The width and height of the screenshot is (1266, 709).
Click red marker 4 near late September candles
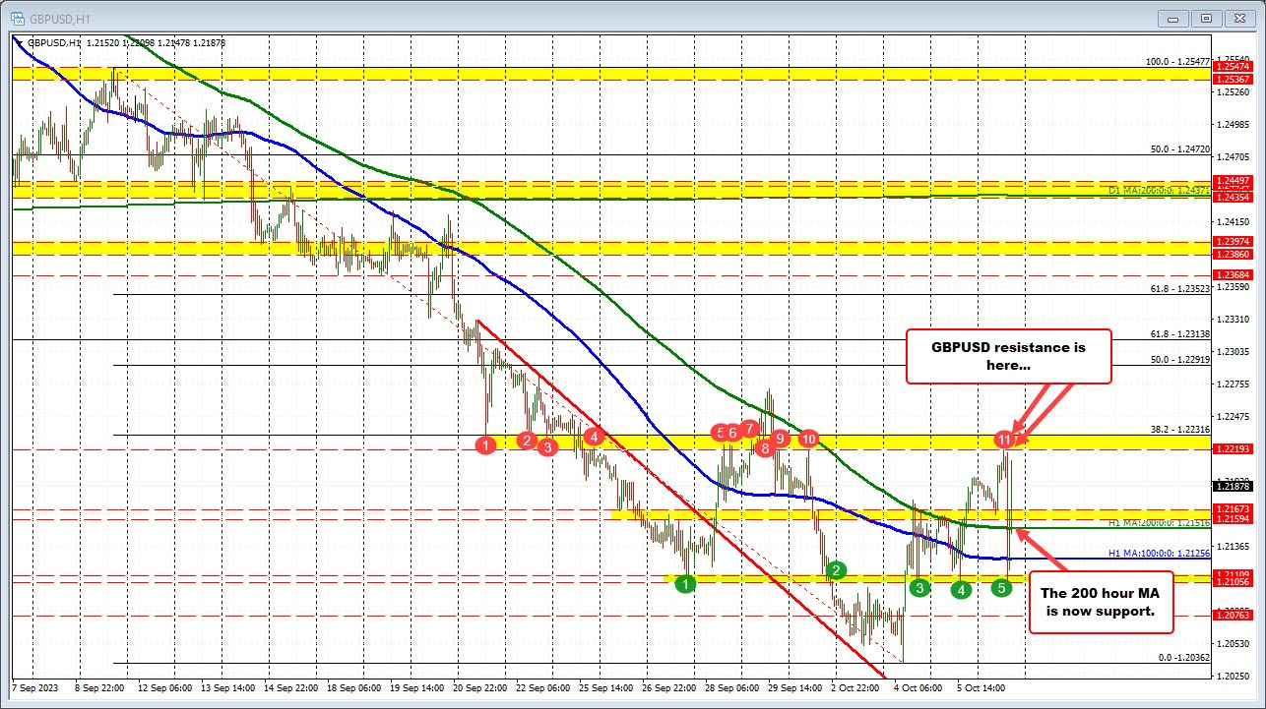pos(593,438)
